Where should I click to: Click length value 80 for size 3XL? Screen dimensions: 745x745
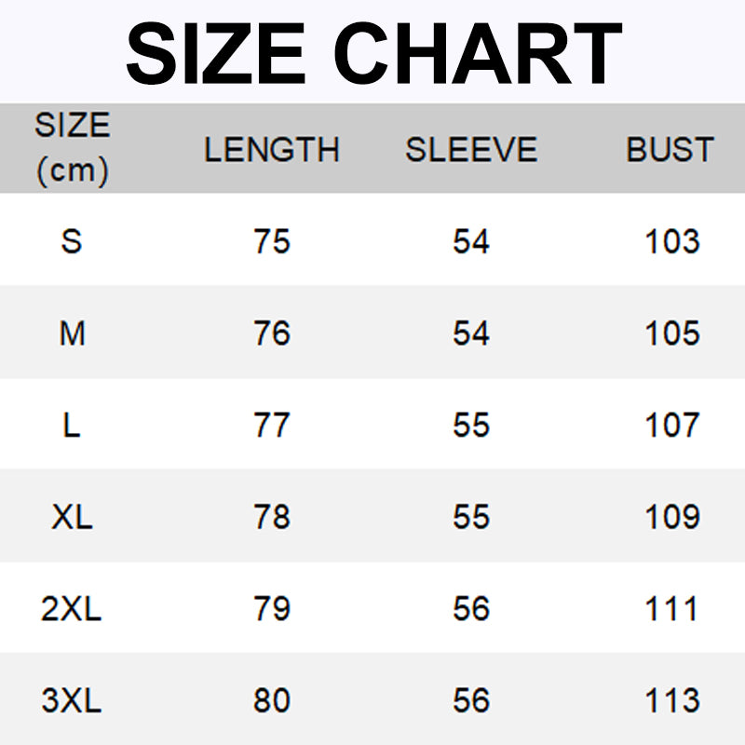click(x=272, y=700)
